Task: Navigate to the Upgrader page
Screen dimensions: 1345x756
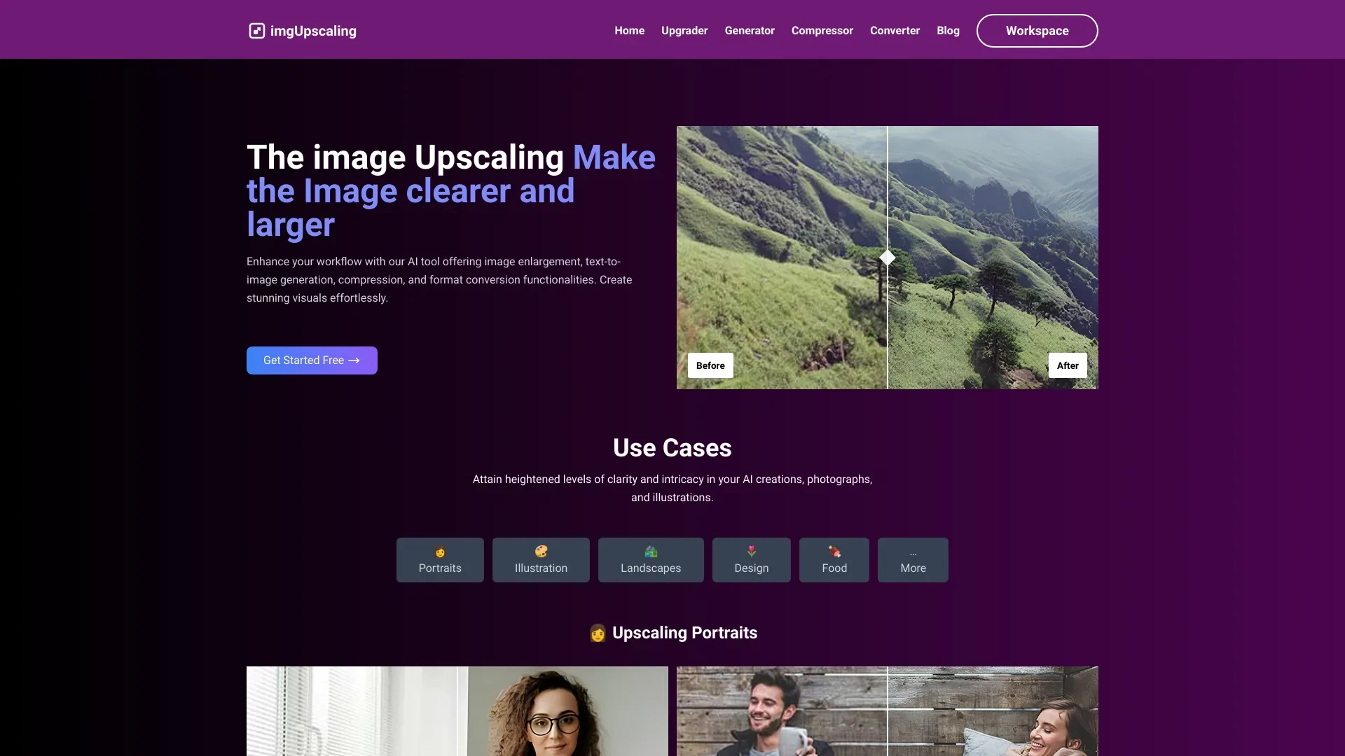Action: click(x=684, y=31)
